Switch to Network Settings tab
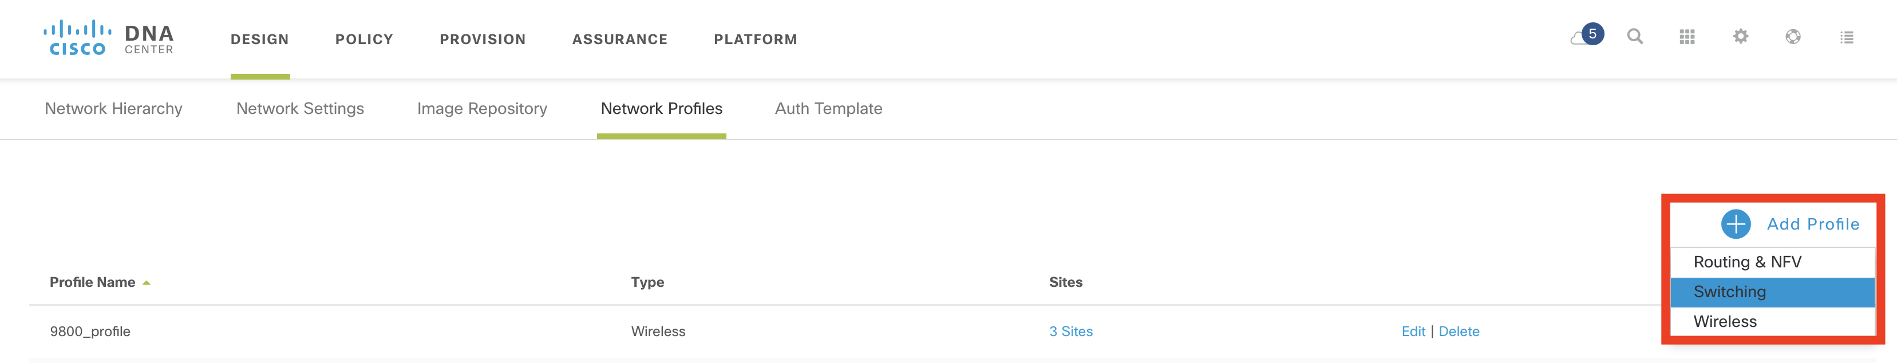Screen dimensions: 1897x363 300,109
